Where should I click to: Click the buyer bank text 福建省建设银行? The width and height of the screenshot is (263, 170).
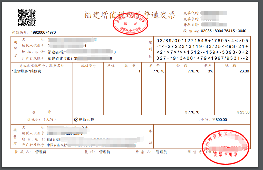click(x=61, y=58)
